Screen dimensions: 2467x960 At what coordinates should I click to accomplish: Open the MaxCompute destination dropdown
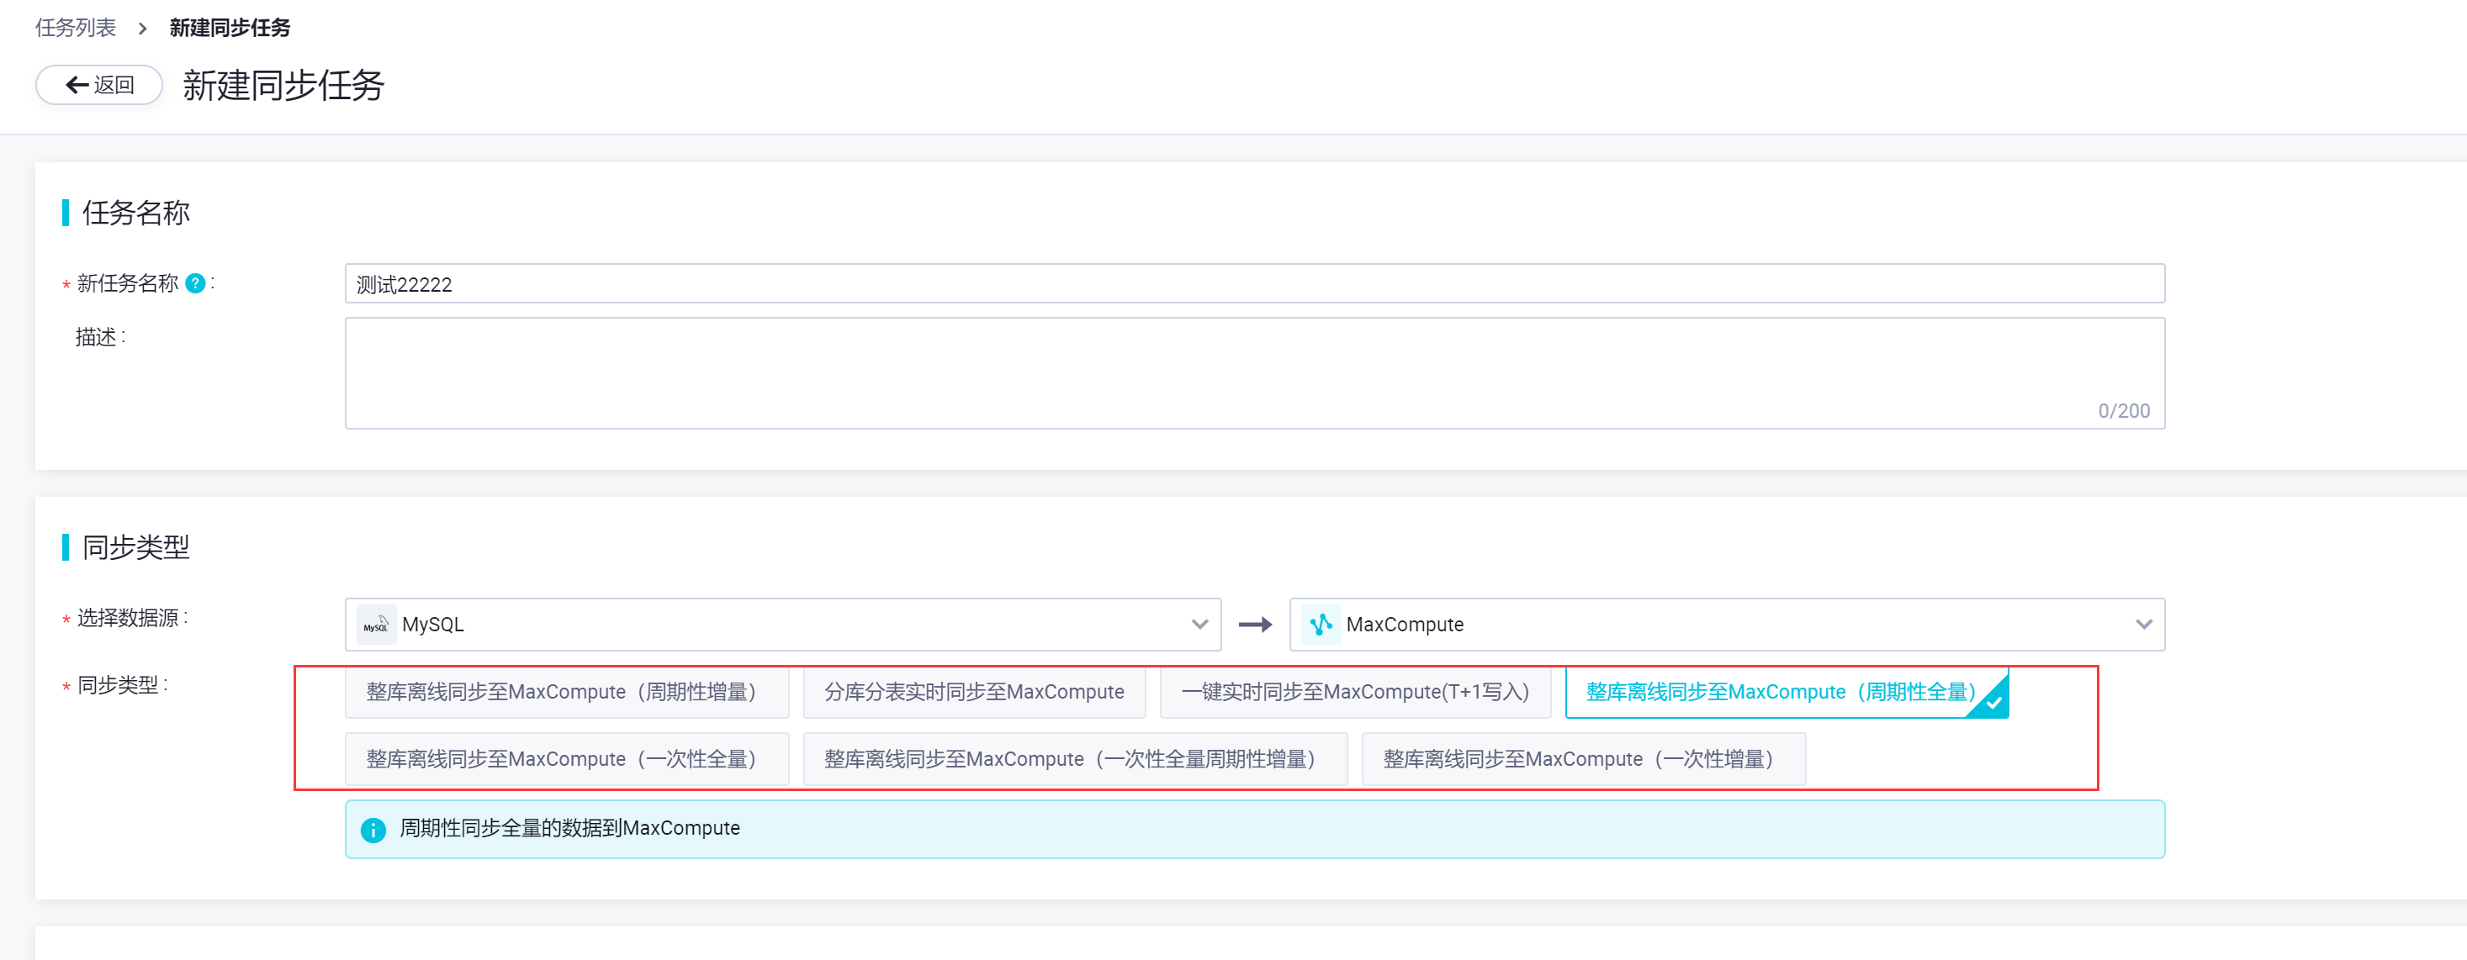[x=1727, y=625]
